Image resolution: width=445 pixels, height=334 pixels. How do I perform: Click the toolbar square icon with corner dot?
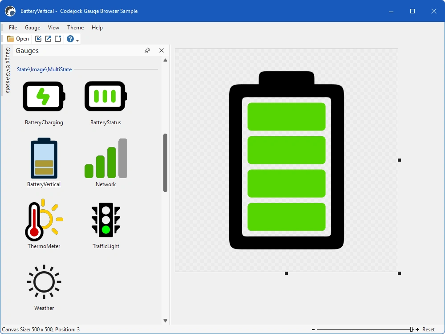pyautogui.click(x=58, y=39)
